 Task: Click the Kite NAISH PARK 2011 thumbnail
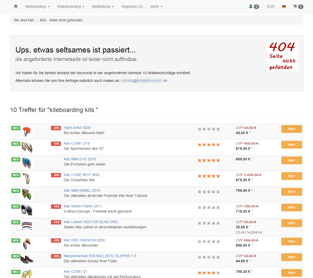tap(27, 210)
